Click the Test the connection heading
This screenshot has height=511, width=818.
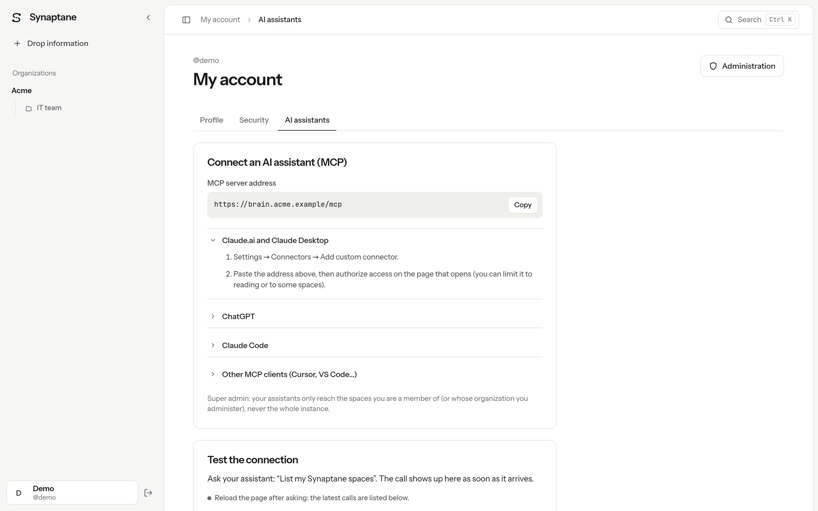pyautogui.click(x=253, y=460)
